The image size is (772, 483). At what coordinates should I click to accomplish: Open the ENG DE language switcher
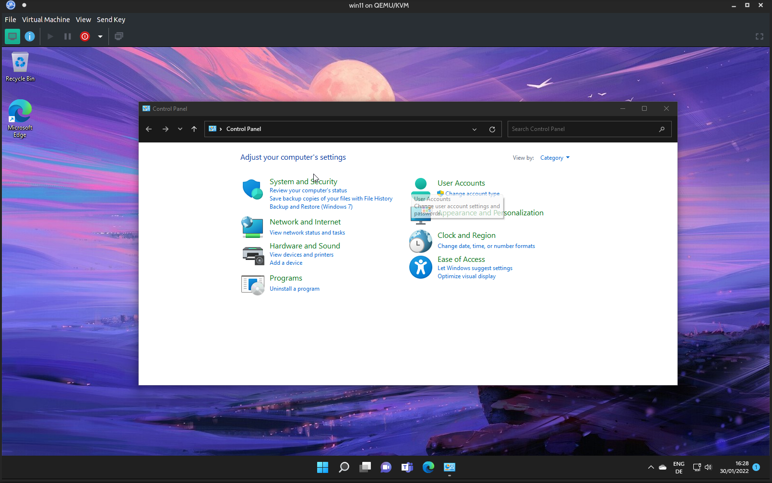(x=679, y=468)
